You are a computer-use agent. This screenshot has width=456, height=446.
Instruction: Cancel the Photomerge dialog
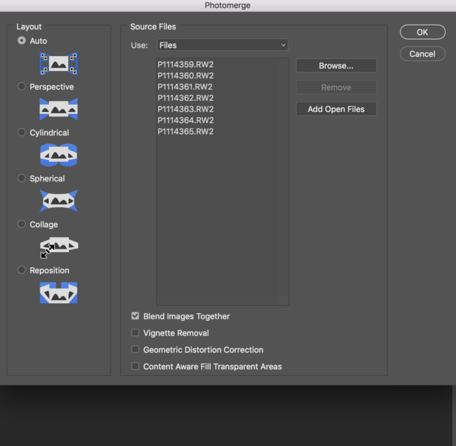(423, 54)
